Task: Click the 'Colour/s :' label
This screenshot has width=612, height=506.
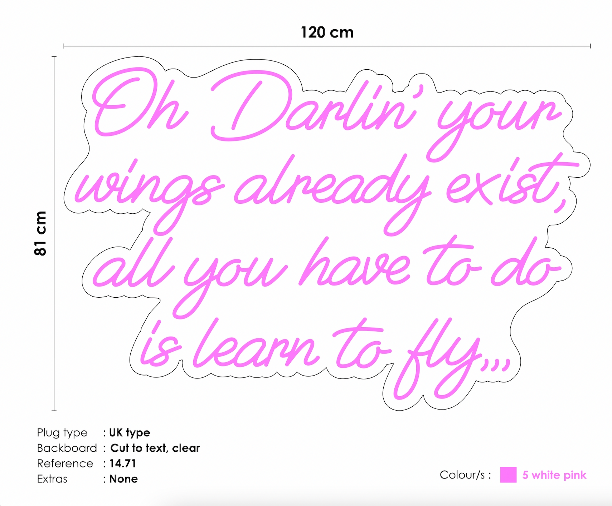Action: click(x=465, y=475)
